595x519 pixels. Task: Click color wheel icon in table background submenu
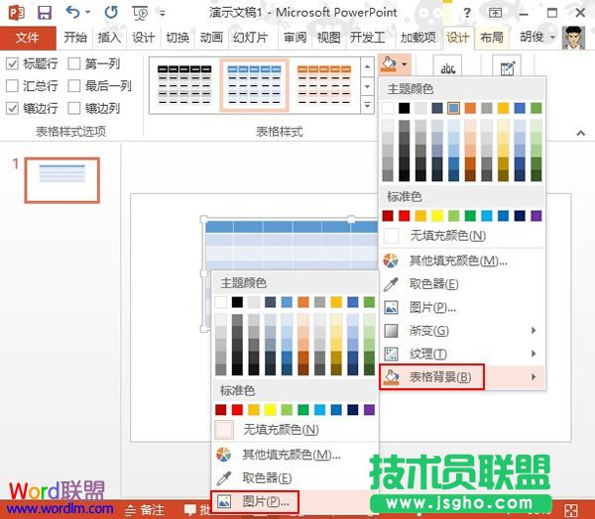[x=223, y=455]
